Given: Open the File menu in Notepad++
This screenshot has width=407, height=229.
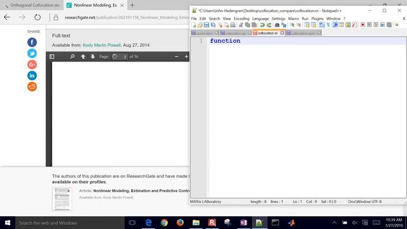Looking at the screenshot, I should pos(194,18).
